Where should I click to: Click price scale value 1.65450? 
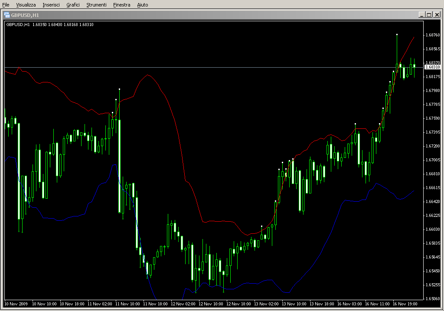point(433,271)
